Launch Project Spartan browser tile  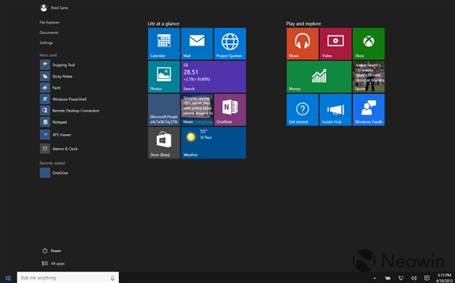(x=230, y=44)
